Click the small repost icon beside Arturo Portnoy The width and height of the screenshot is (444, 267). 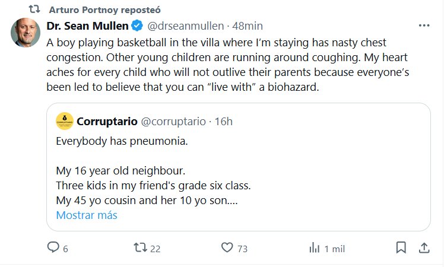[35, 10]
